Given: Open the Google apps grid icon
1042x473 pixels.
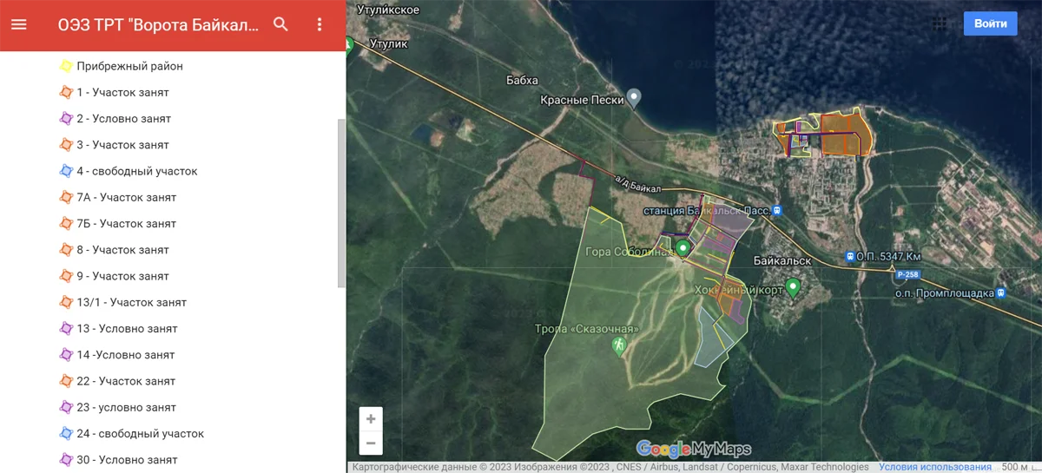Looking at the screenshot, I should (940, 23).
